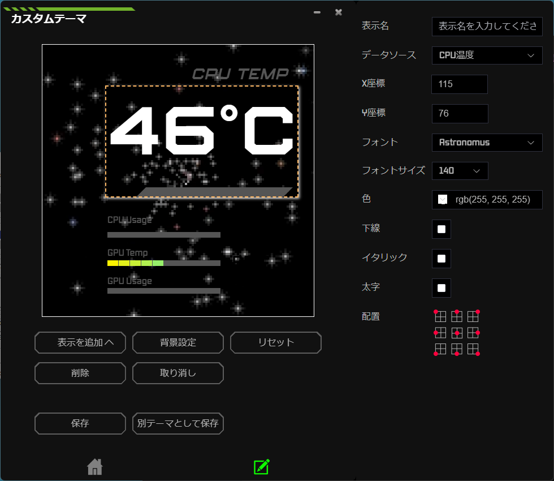554x481 pixels.
Task: Choose top-left alignment icon under 配置
Action: click(440, 316)
